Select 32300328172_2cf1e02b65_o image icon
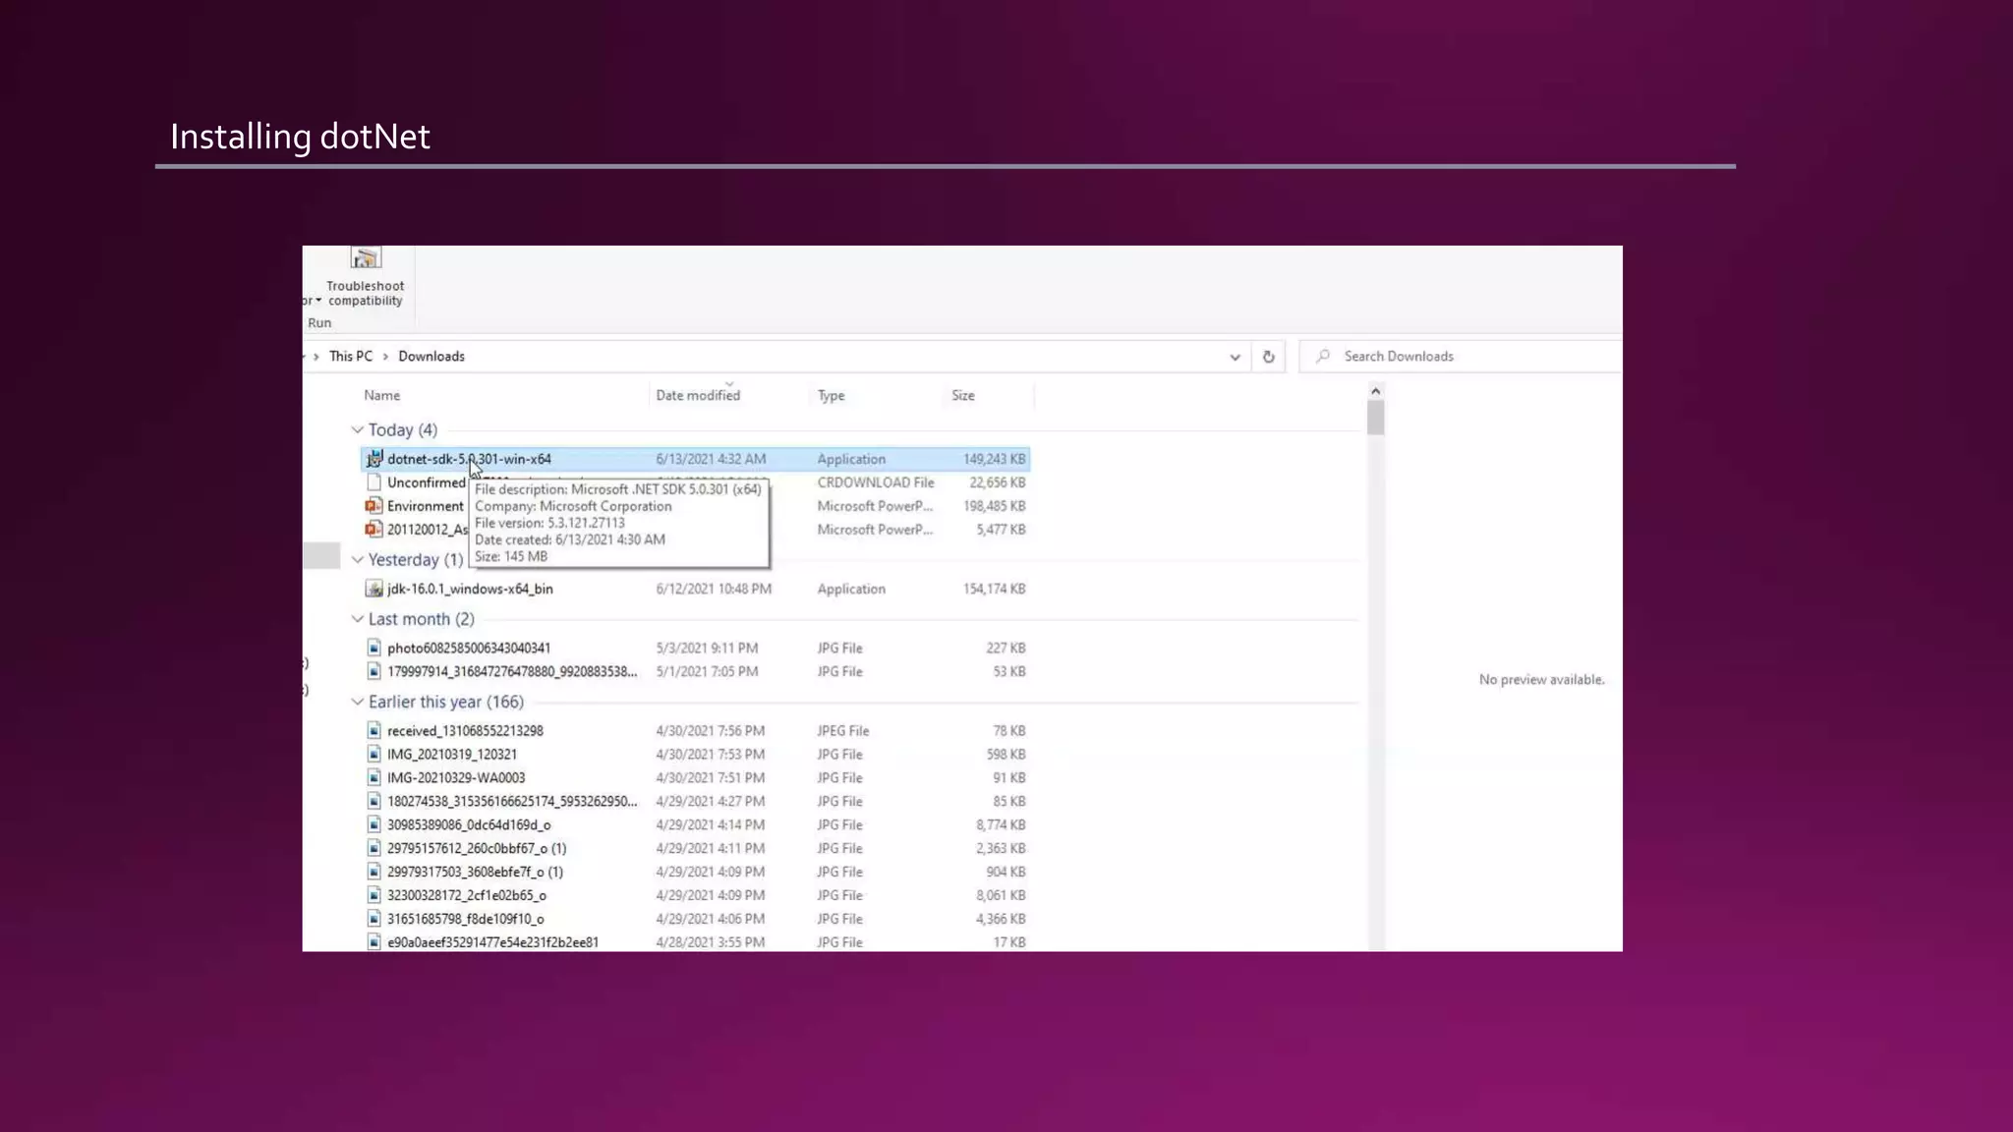 (x=374, y=895)
